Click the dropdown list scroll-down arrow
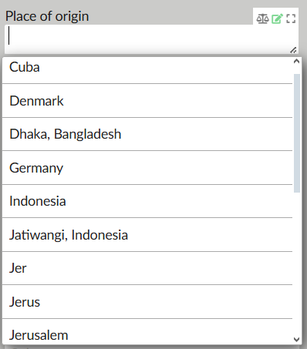Viewport: 307px width, 349px height. tap(296, 339)
